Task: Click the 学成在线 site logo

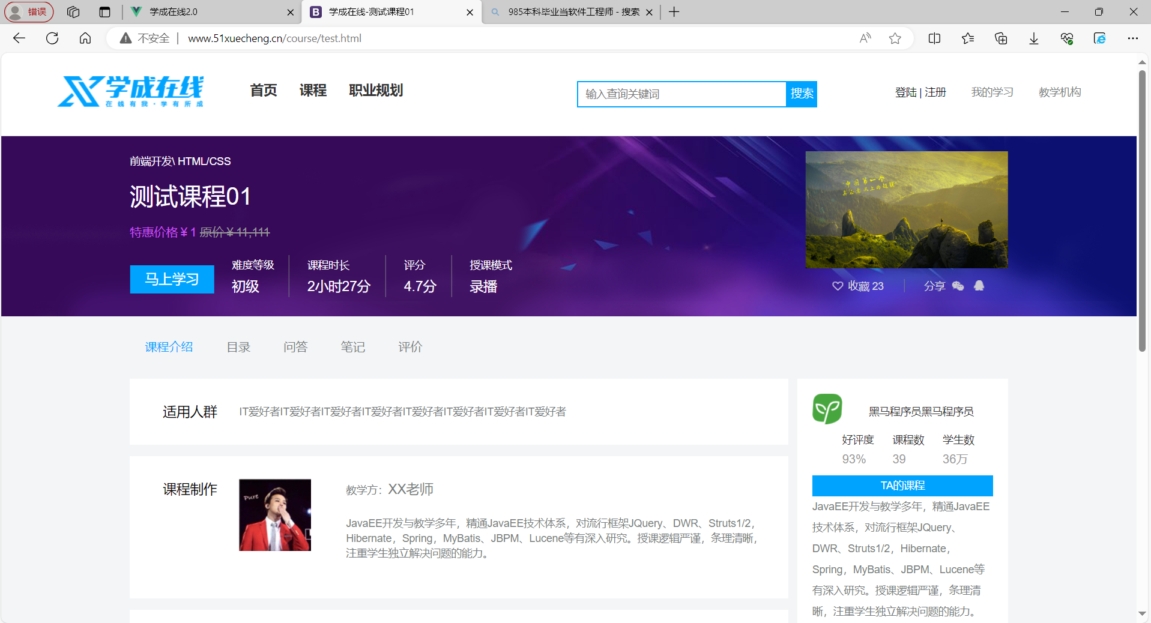Action: tap(131, 91)
